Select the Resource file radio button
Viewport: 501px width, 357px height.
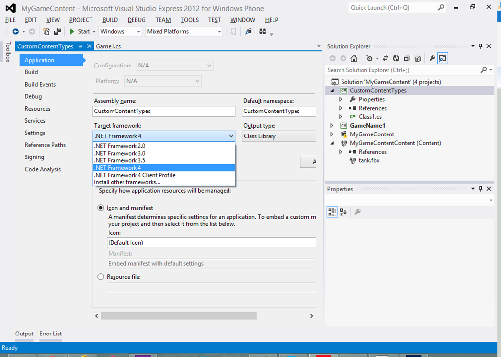101,277
